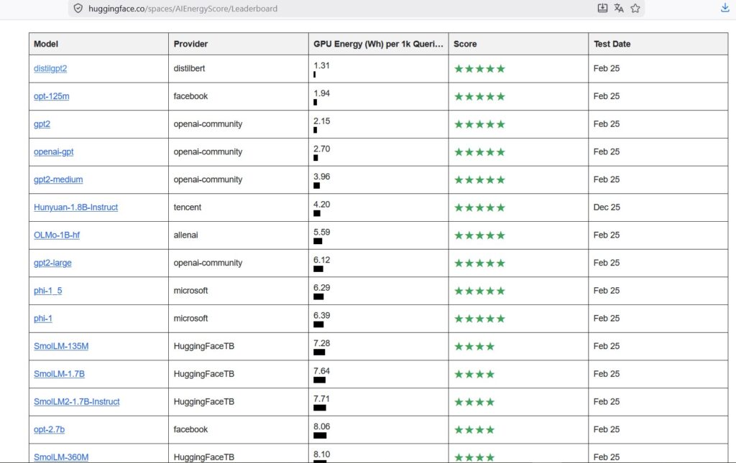Viewport: 736px width, 463px height.
Task: Click the translate page icon
Action: point(619,8)
